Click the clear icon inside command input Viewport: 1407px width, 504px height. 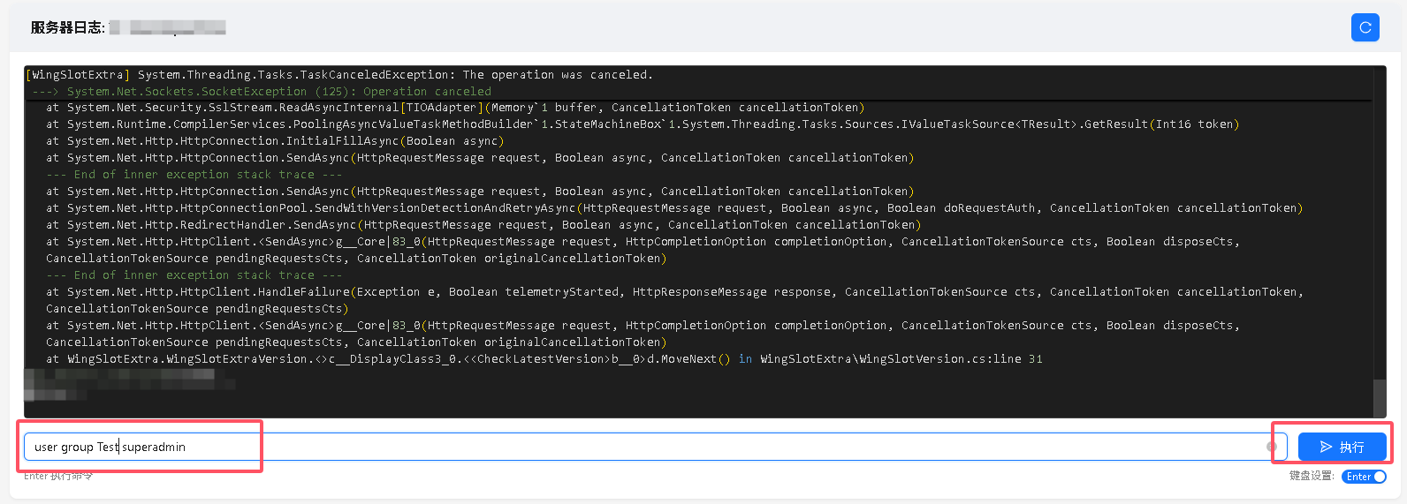pos(1272,447)
